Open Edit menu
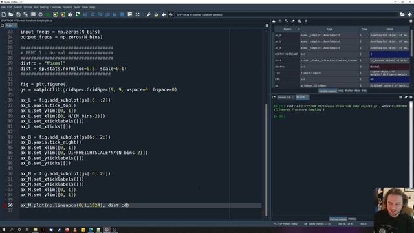 (x=10, y=7)
